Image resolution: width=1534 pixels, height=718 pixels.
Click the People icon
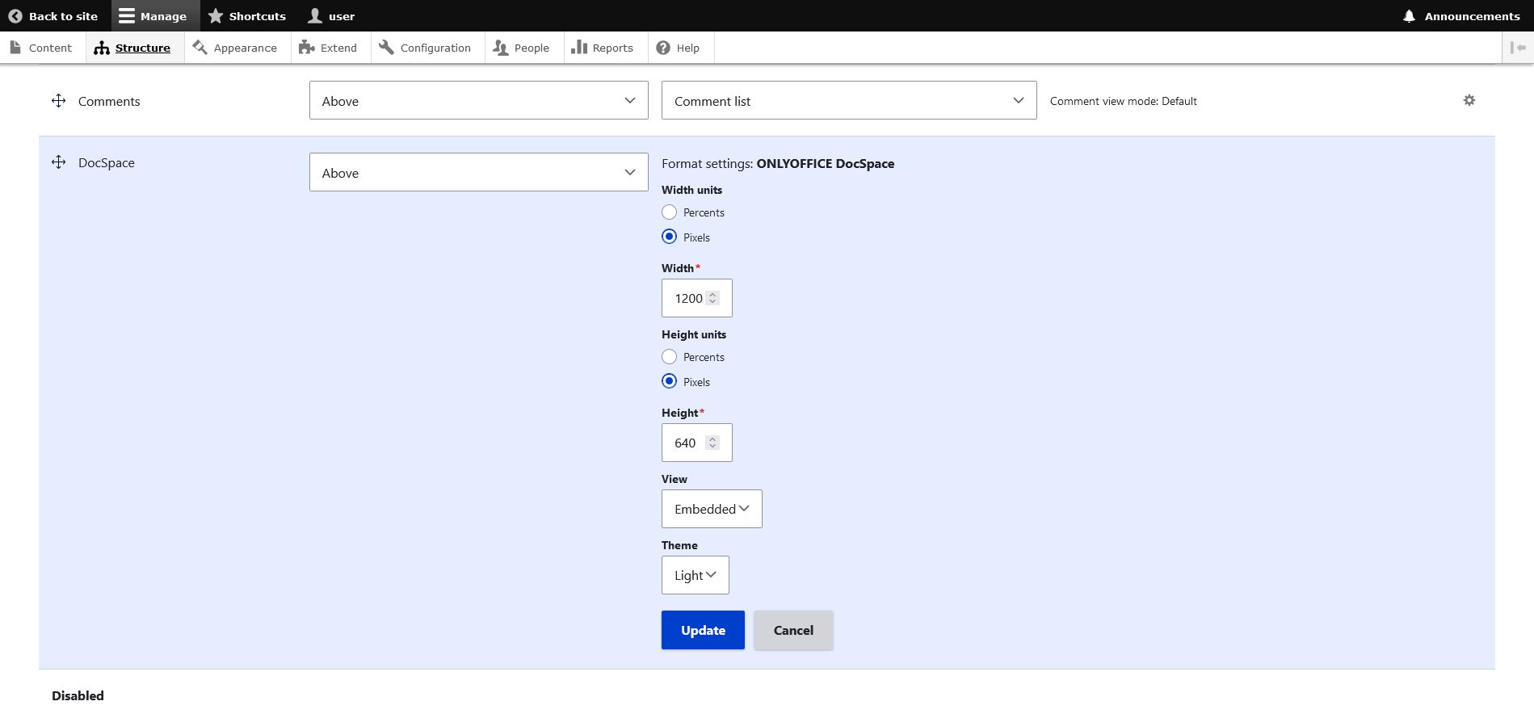[500, 48]
